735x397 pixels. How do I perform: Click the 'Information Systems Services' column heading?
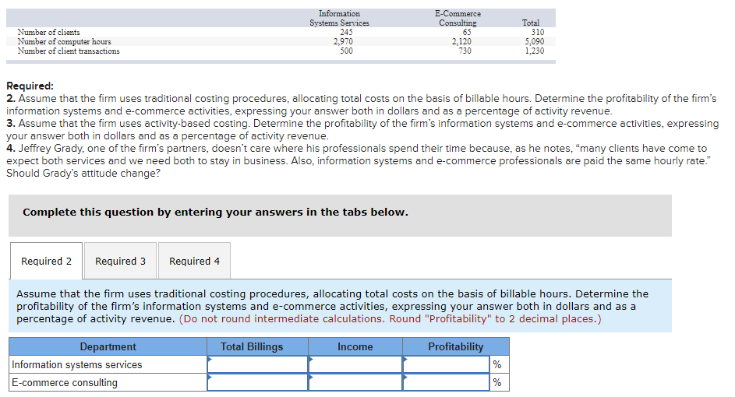pos(339,18)
